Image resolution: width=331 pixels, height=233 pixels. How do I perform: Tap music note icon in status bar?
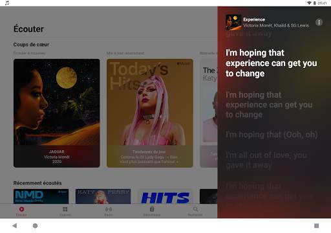pos(7,3)
